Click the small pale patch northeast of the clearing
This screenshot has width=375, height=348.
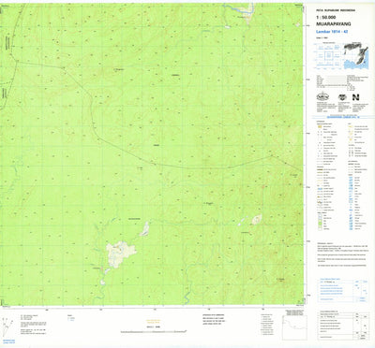click(x=144, y=229)
